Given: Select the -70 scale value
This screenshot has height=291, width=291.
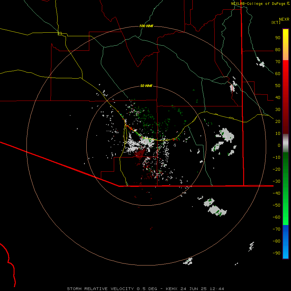Looking at the screenshot, I should pos(276,229).
